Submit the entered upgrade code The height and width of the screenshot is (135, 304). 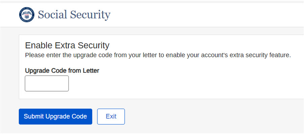pyautogui.click(x=55, y=117)
